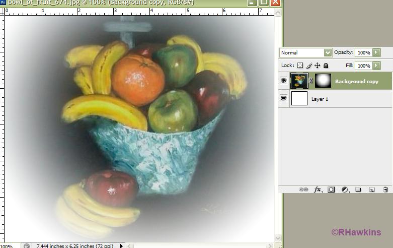Screen dimensions: 393x248
Task: Lock image pixels brush icon
Action: 309,66
